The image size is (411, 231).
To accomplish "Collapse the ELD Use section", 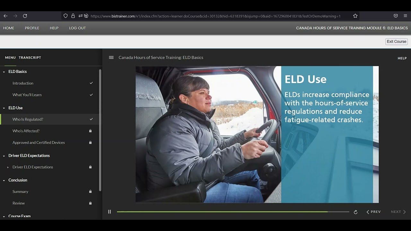I will click(x=4, y=108).
